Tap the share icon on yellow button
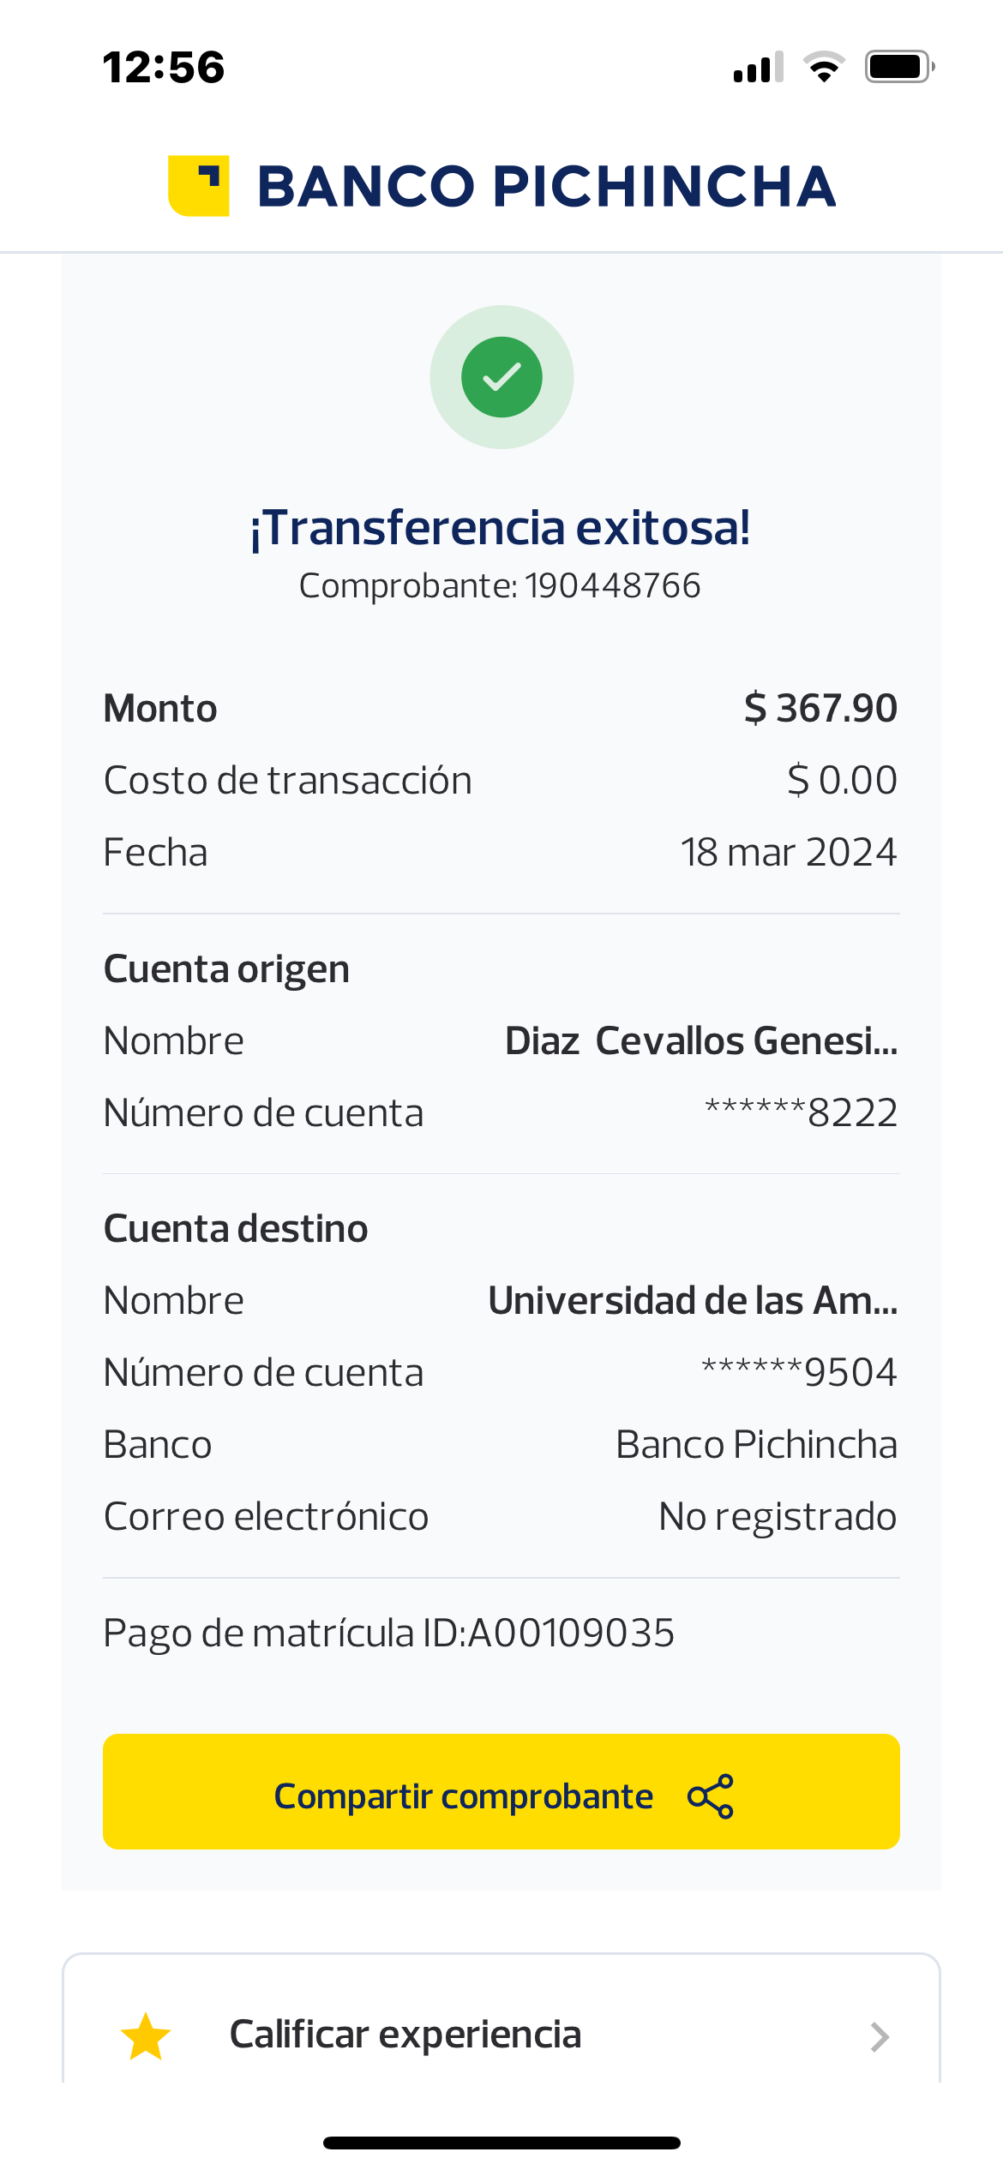The width and height of the screenshot is (1003, 2170). coord(711,1795)
